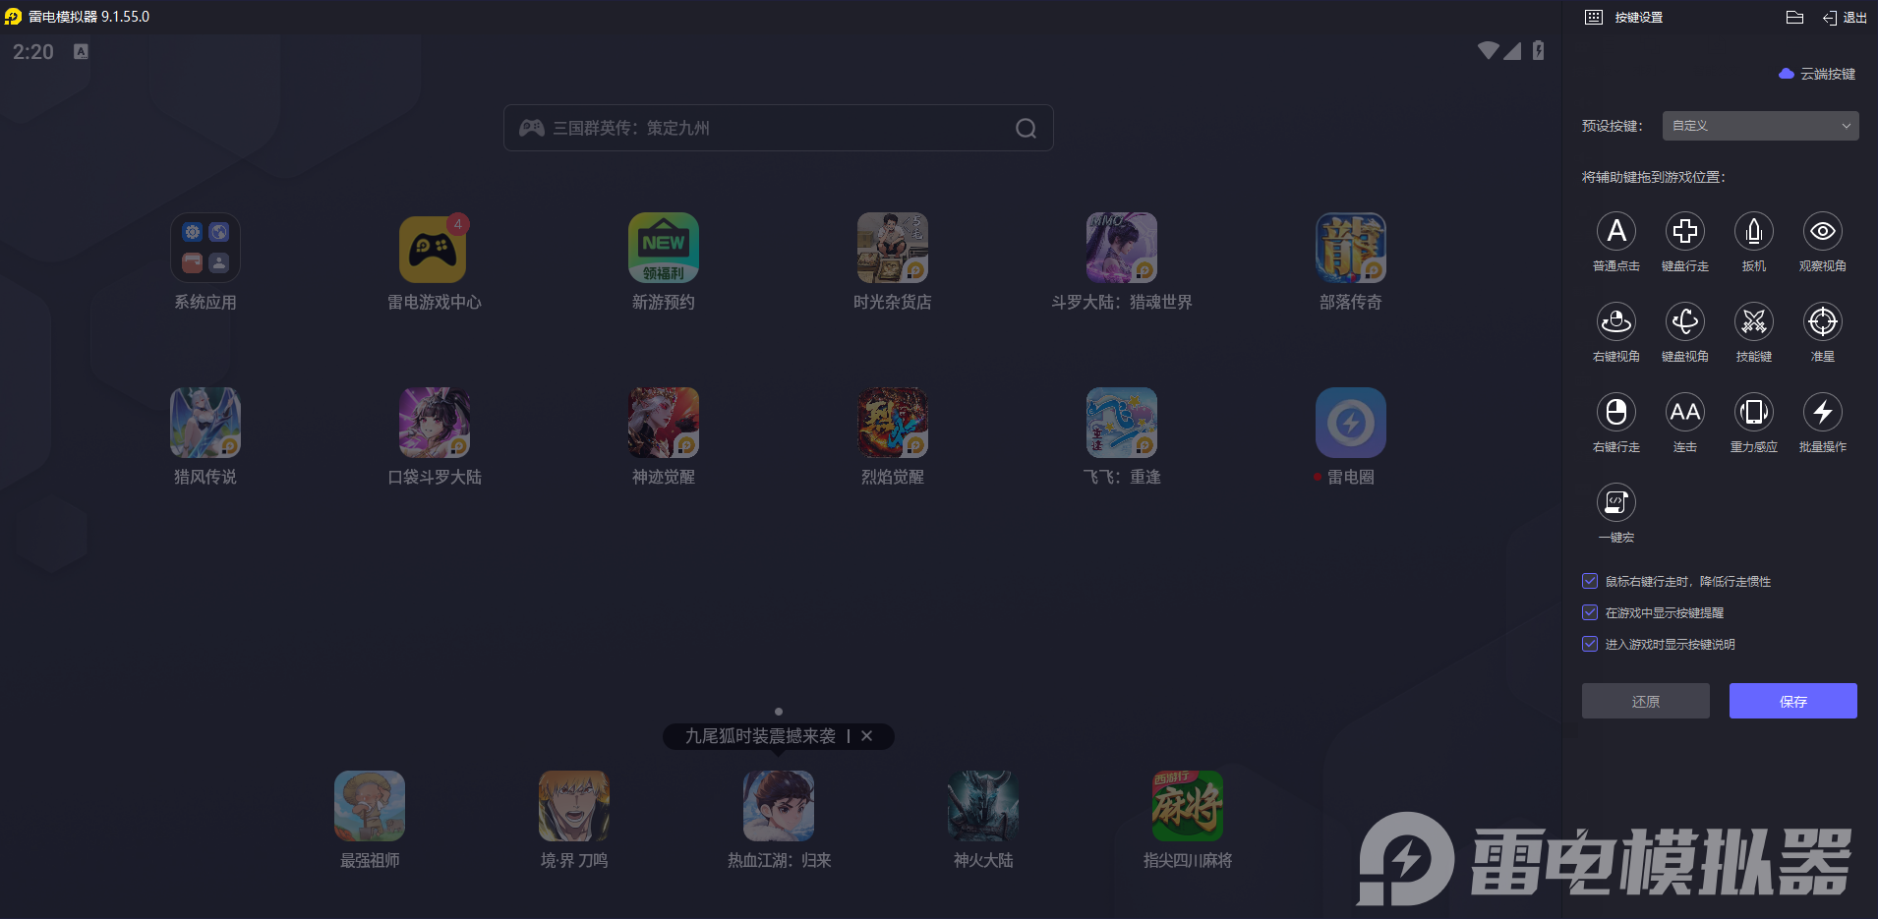This screenshot has height=919, width=1878.
Task: Launch 最强祖师 from the dock
Action: tap(370, 806)
